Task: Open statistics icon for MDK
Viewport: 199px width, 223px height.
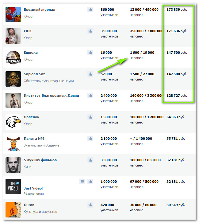Action: point(90,31)
